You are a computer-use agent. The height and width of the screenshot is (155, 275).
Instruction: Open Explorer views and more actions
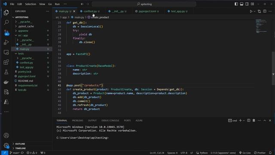(48, 11)
